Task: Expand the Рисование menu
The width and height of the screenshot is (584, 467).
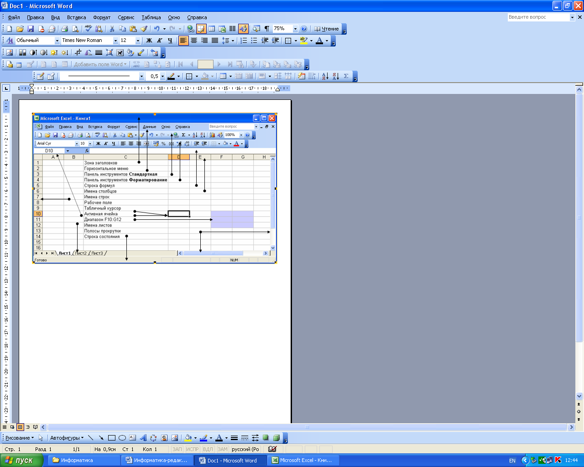Action: (19, 438)
